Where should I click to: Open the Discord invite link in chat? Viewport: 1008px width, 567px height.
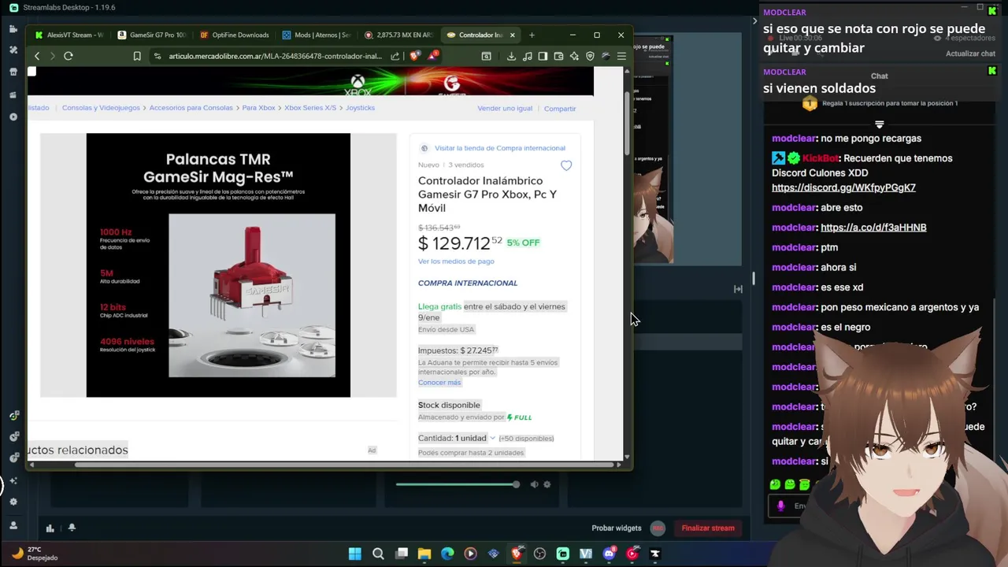point(843,187)
